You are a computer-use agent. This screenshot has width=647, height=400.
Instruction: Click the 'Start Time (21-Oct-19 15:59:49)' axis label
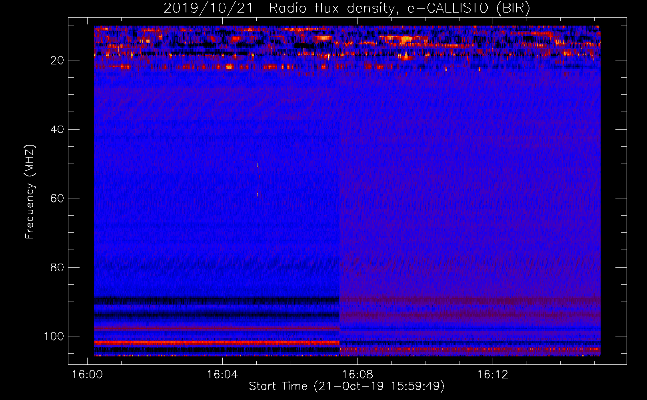[347, 386]
